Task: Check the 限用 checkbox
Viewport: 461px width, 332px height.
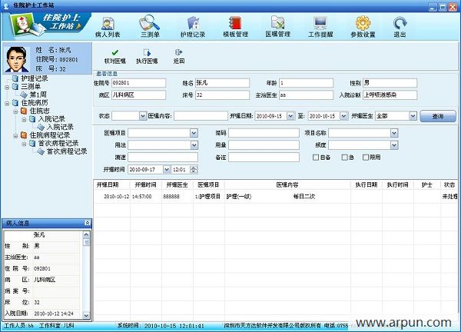Action: tap(366, 158)
